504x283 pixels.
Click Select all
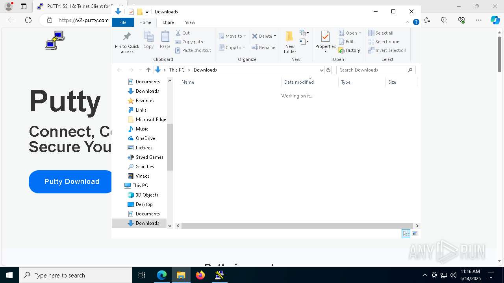(381, 33)
